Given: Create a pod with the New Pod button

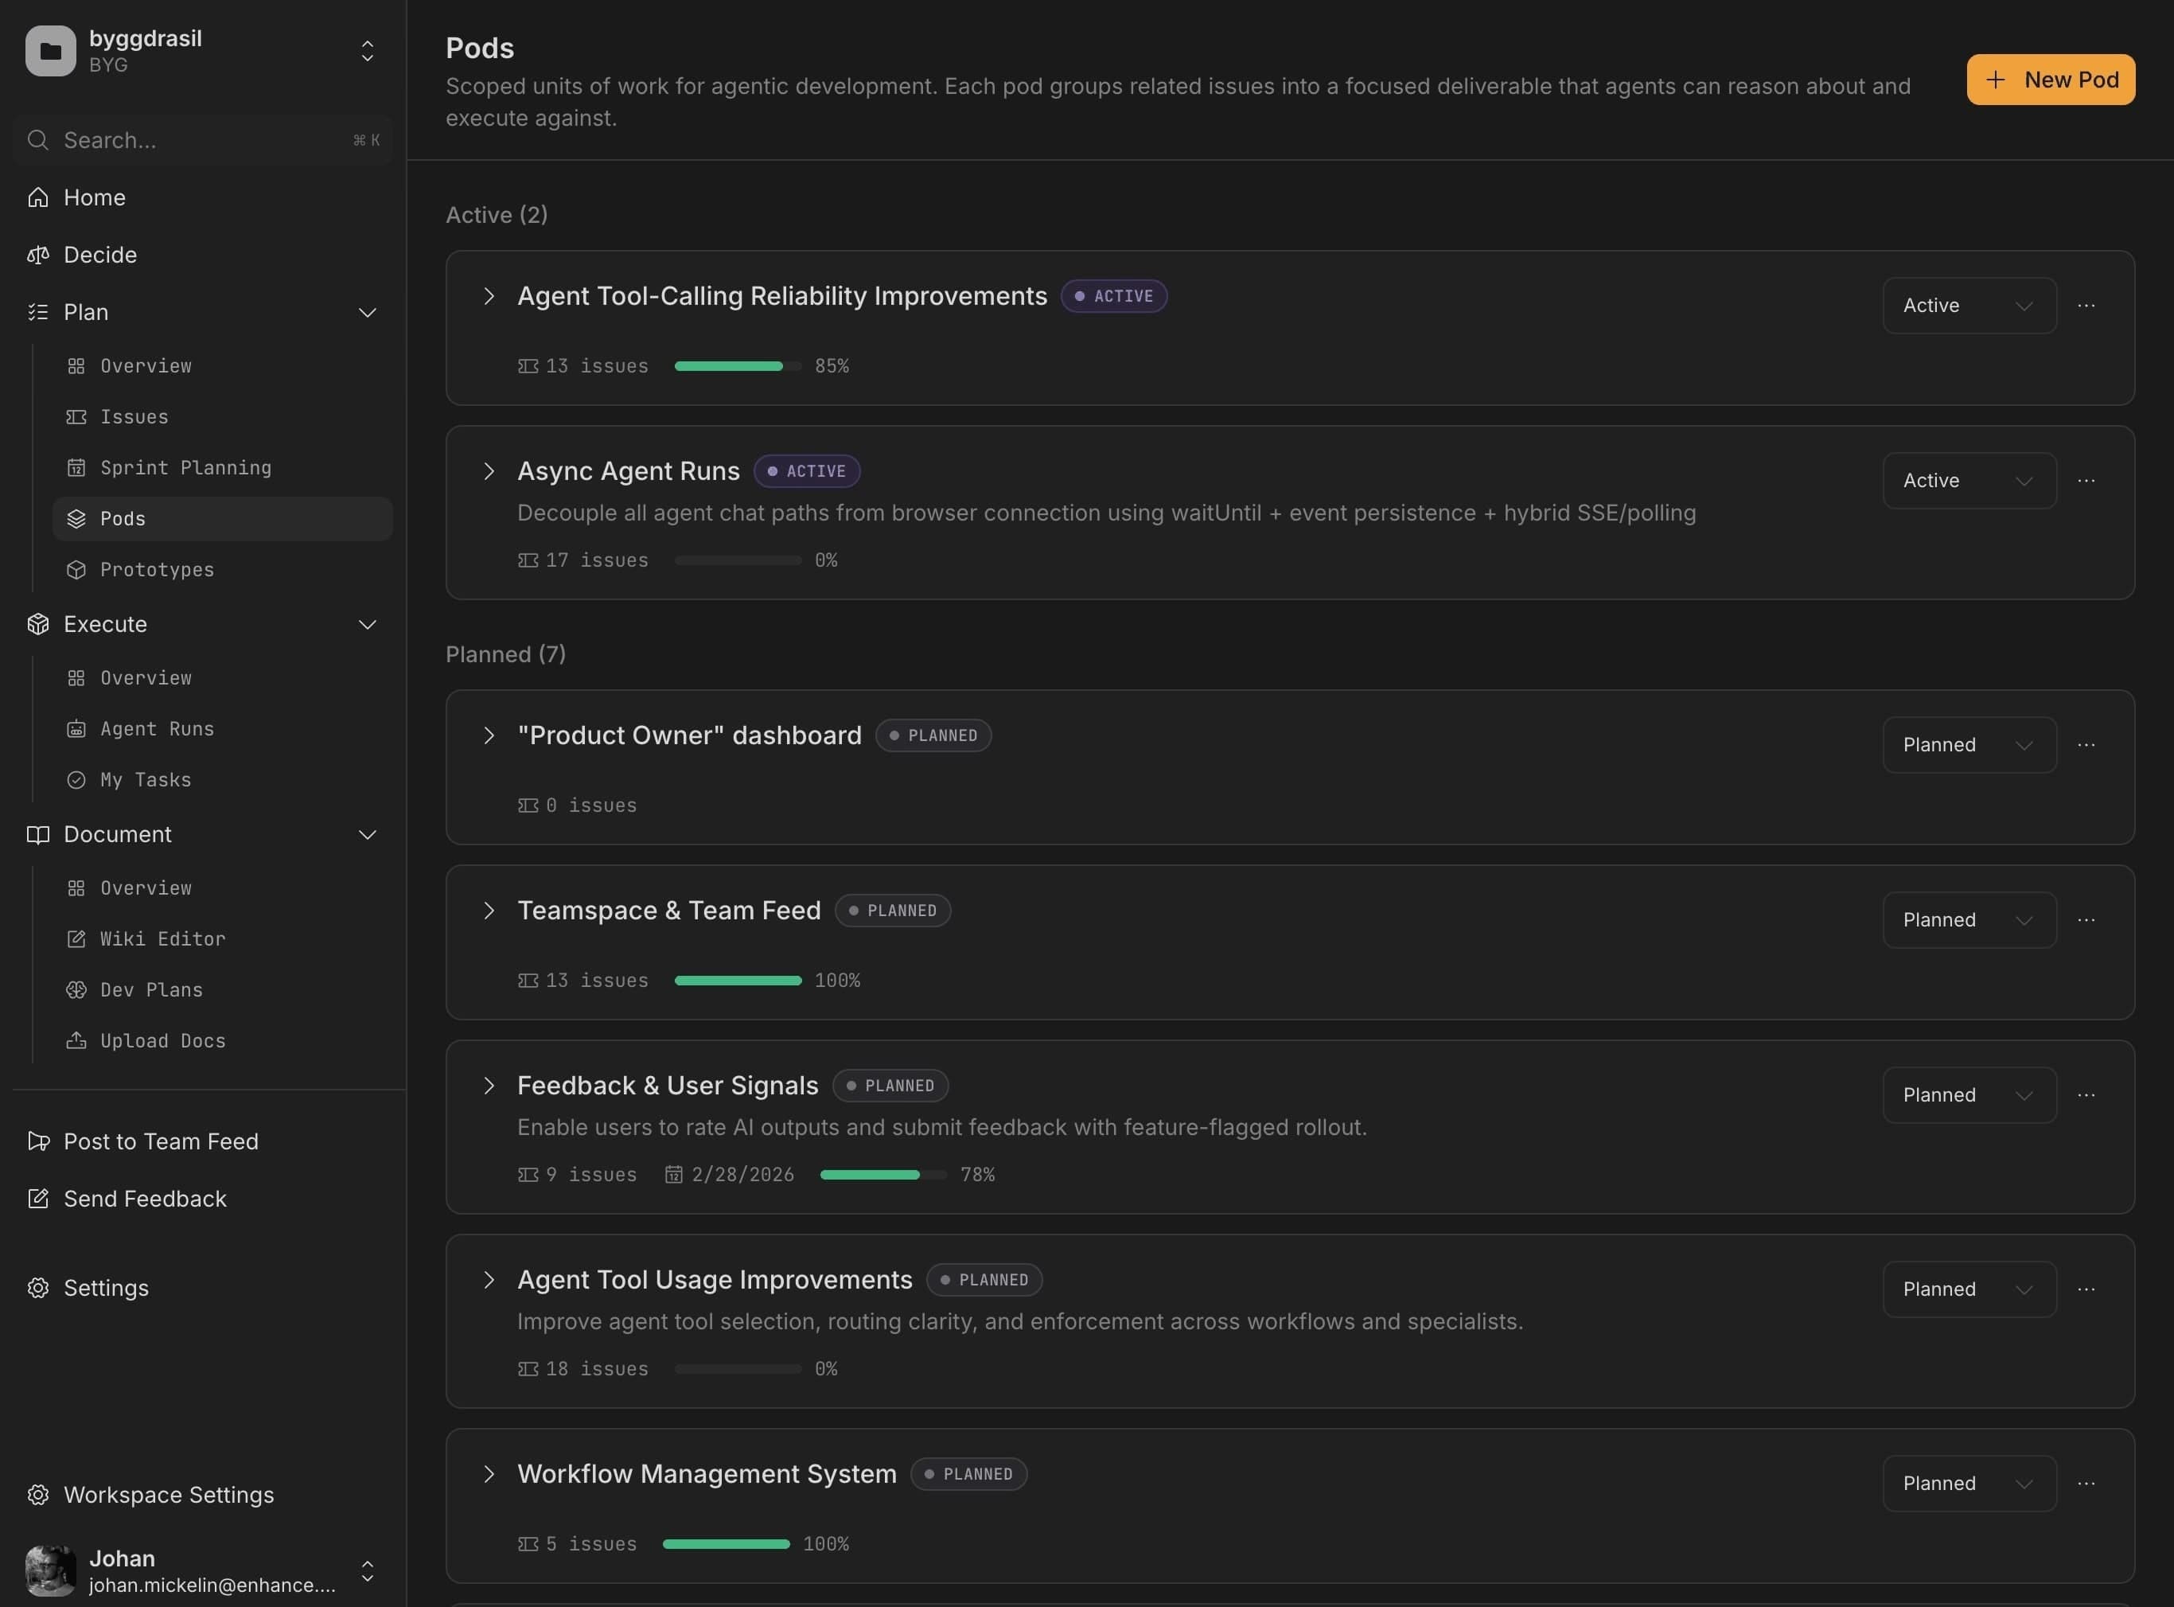Looking at the screenshot, I should click(x=2051, y=79).
